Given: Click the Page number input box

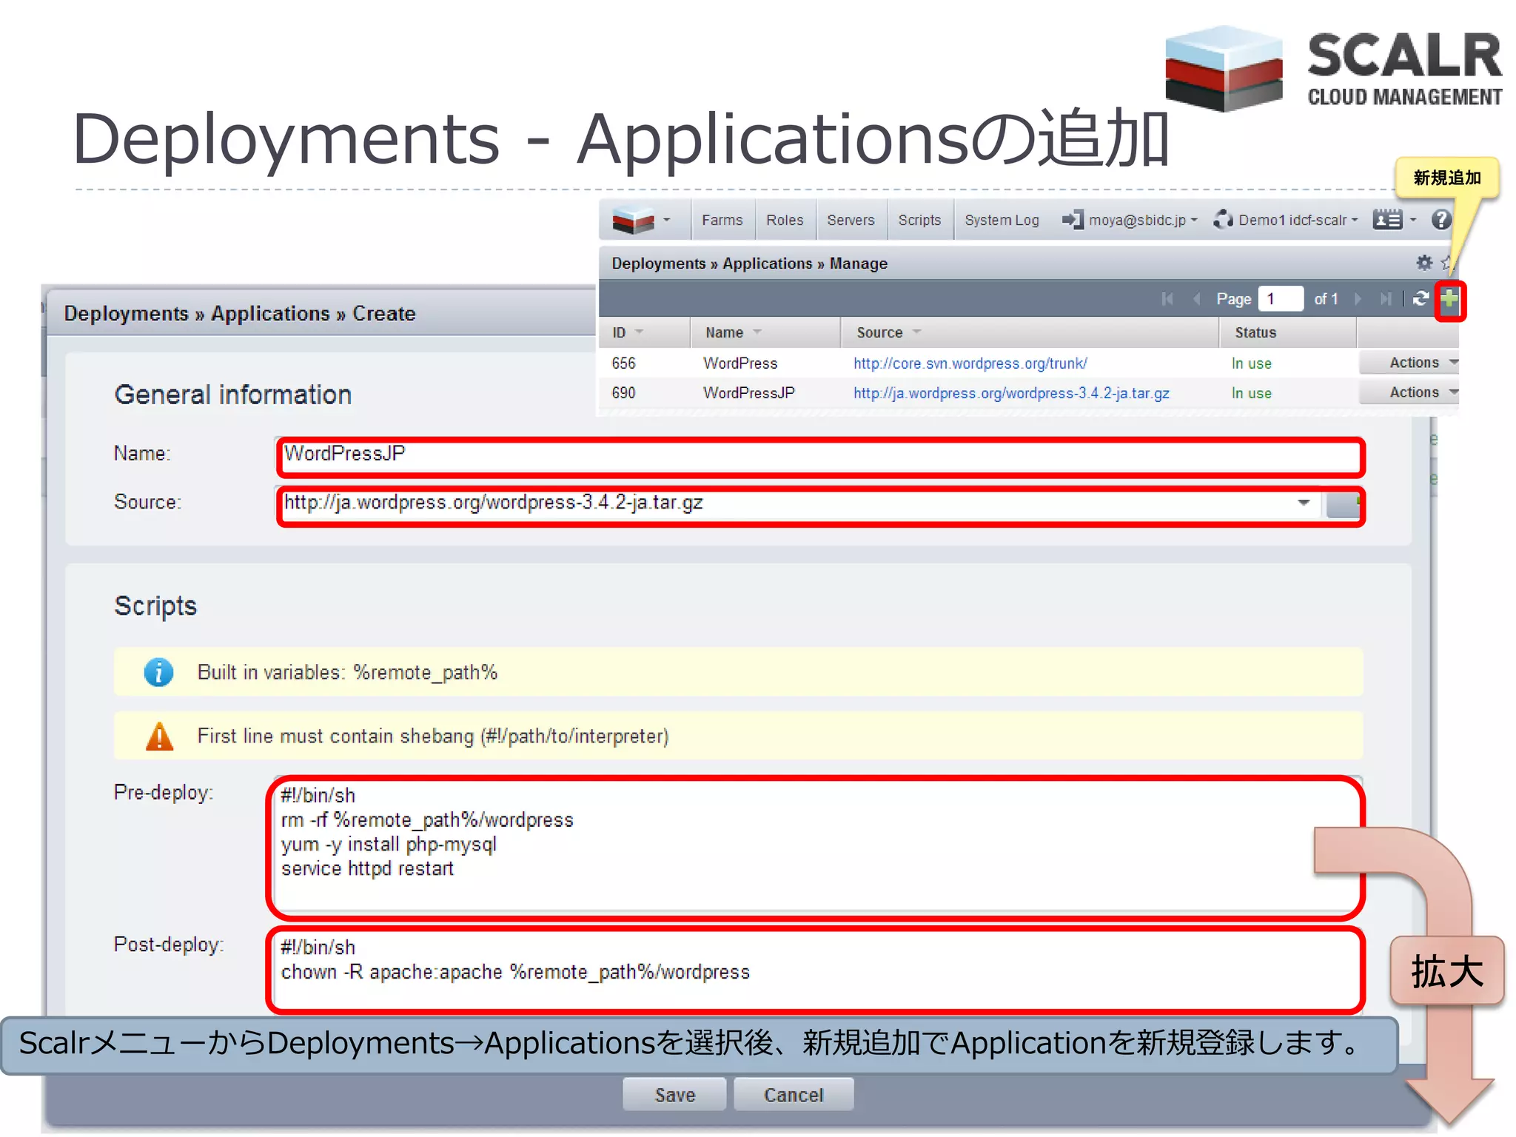Looking at the screenshot, I should (x=1281, y=299).
